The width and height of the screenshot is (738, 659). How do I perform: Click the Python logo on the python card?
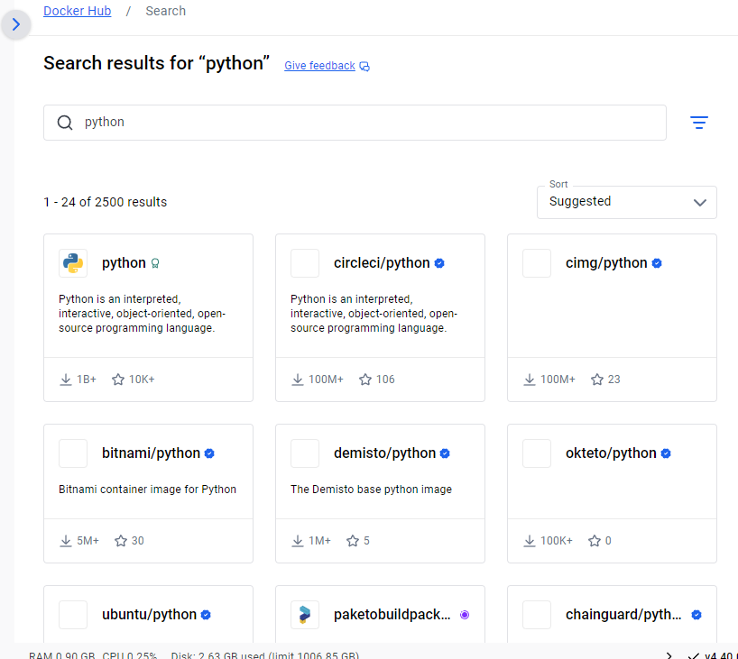pos(73,263)
